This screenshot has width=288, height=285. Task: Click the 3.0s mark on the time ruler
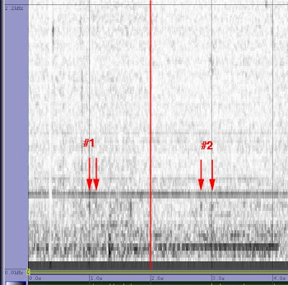pos(218,279)
